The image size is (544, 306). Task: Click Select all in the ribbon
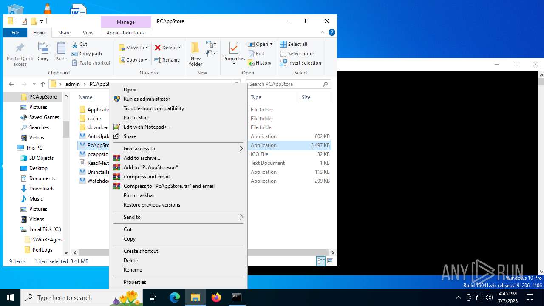pos(294,44)
